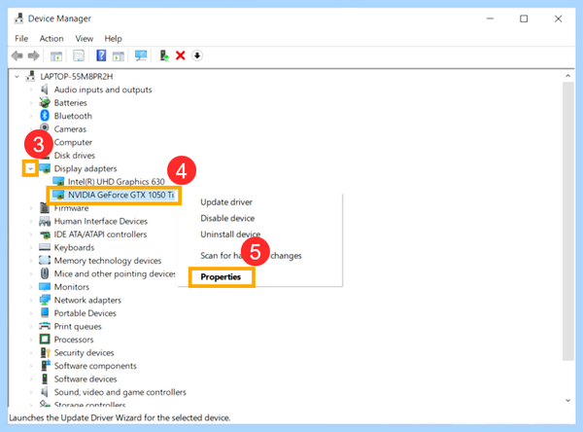Click the action pane toolbar icon

(x=119, y=56)
